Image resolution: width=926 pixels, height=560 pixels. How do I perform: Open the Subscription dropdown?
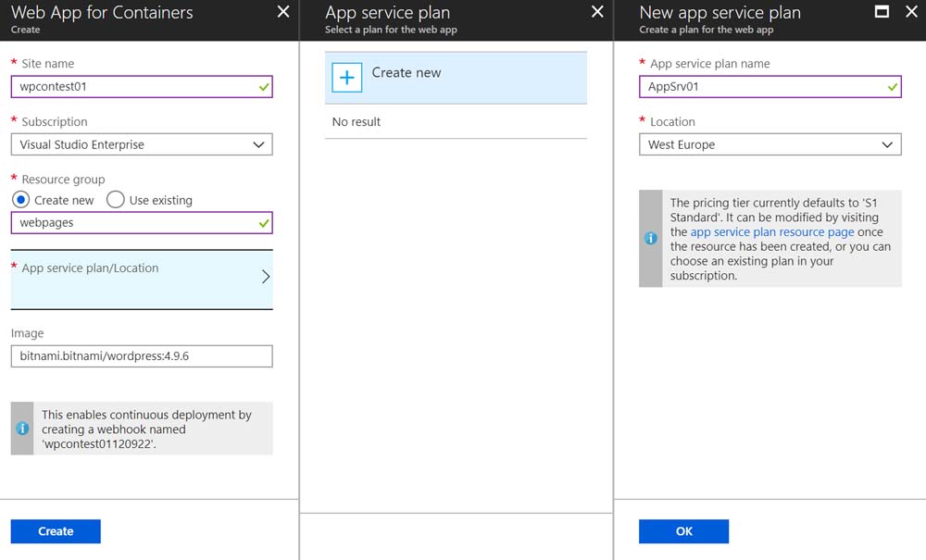[142, 144]
